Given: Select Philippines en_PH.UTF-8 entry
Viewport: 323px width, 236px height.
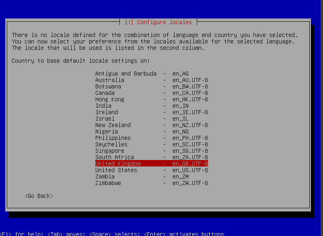Looking at the screenshot, I should tap(151, 138).
